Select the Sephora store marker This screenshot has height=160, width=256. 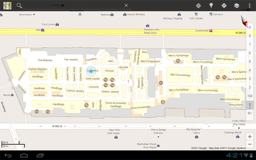click(x=112, y=15)
